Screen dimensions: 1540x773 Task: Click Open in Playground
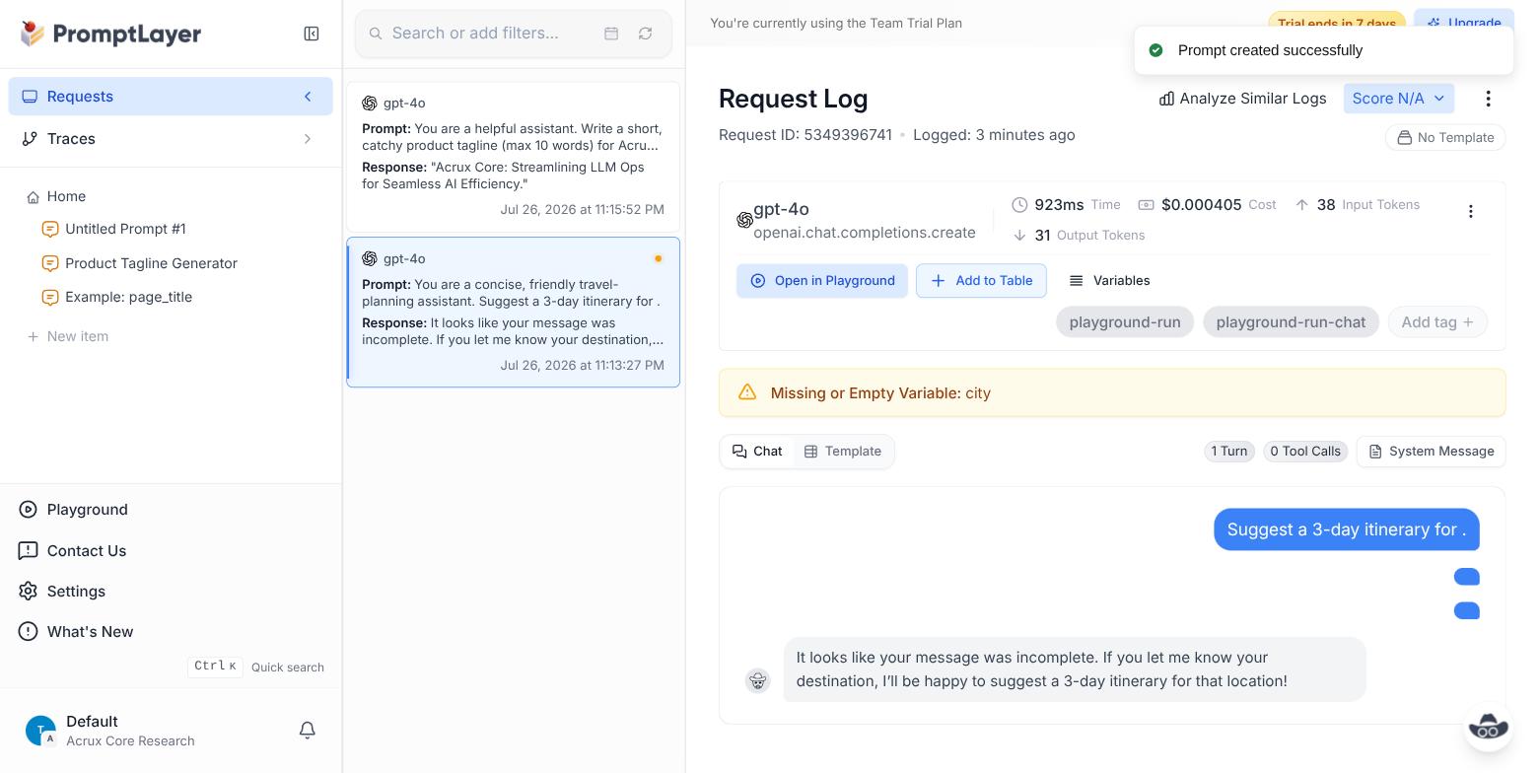click(x=822, y=281)
